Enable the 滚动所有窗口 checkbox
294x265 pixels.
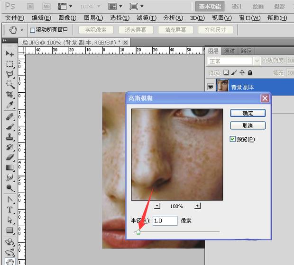[33, 30]
